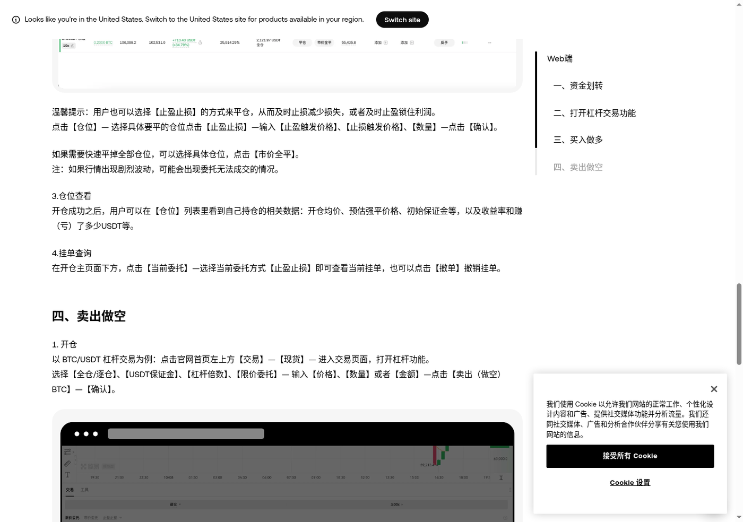Click the note starting 注：如果行情出现剧烈波动

166,169
